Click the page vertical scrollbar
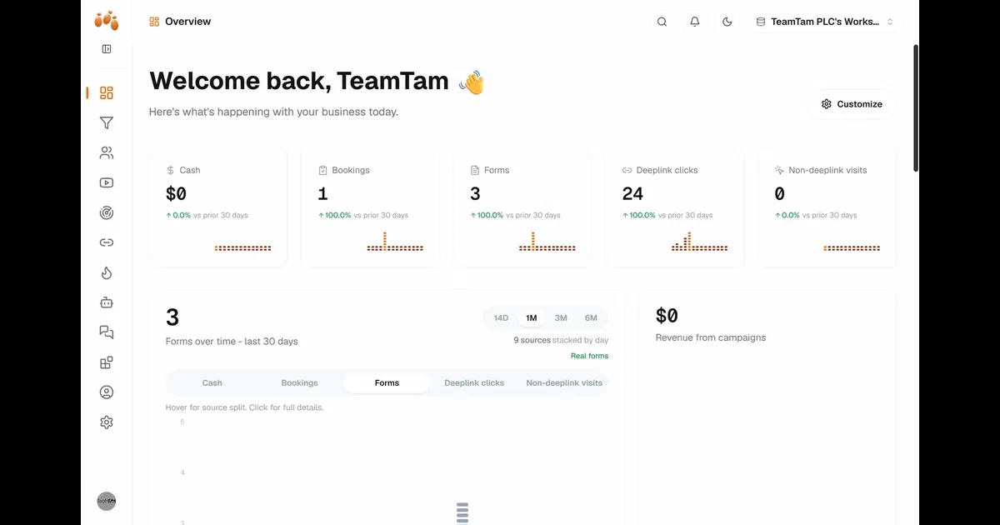Screen dimensions: 1000x525 click(x=917, y=108)
